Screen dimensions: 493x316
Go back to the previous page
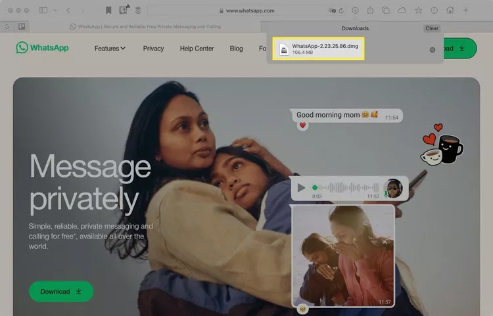68,11
